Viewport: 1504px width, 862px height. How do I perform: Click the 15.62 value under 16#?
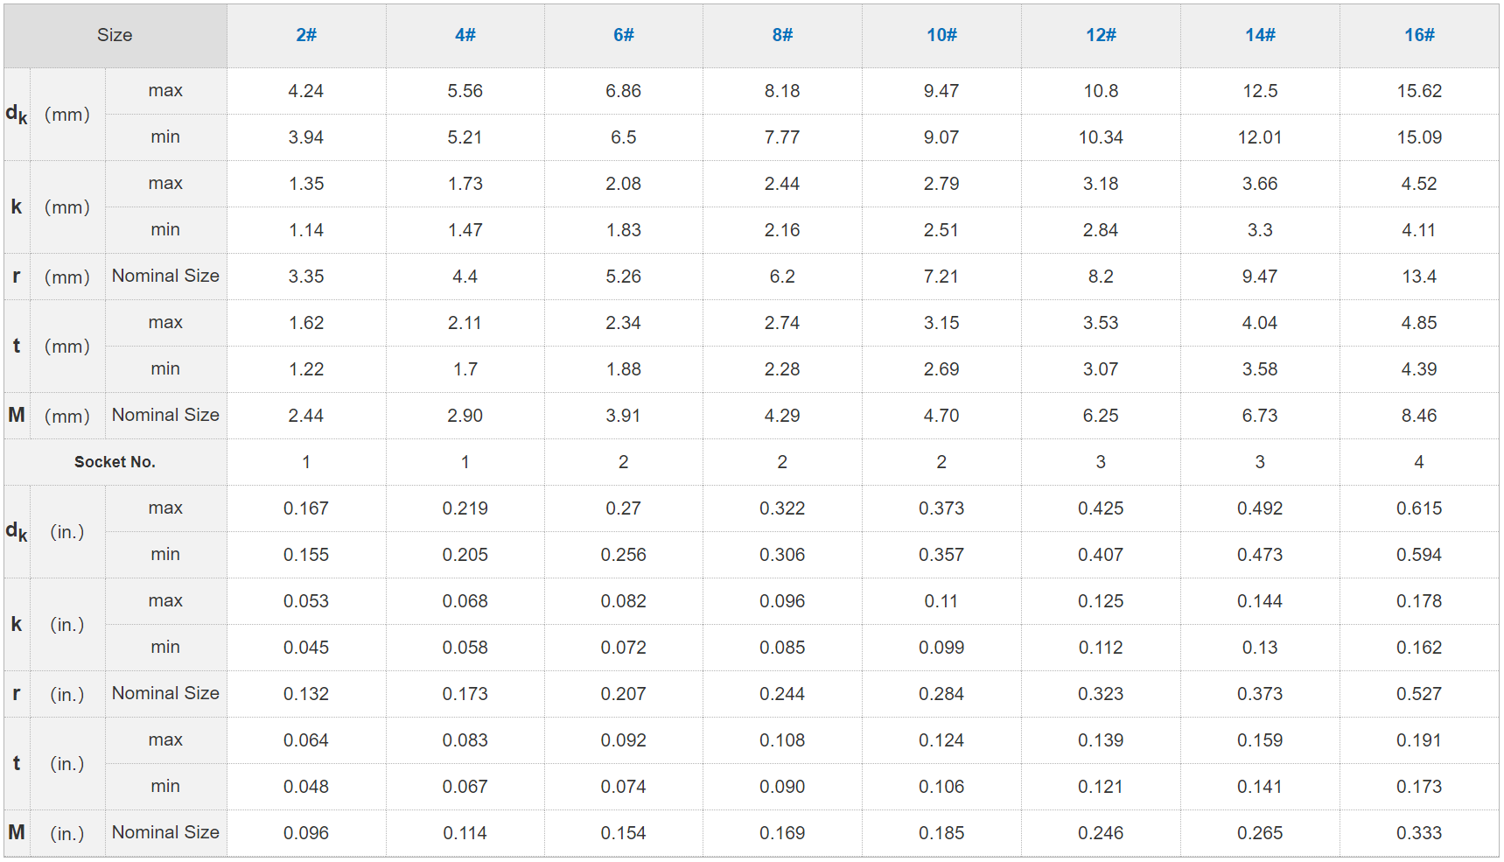[x=1419, y=91]
